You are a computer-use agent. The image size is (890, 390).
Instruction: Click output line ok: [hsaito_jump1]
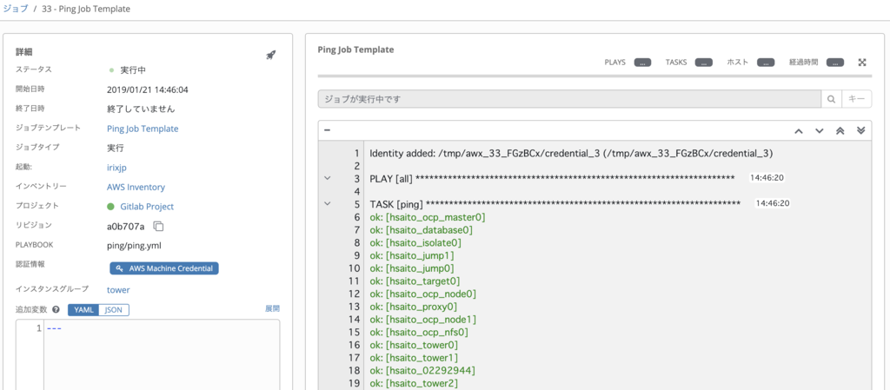[x=411, y=255]
